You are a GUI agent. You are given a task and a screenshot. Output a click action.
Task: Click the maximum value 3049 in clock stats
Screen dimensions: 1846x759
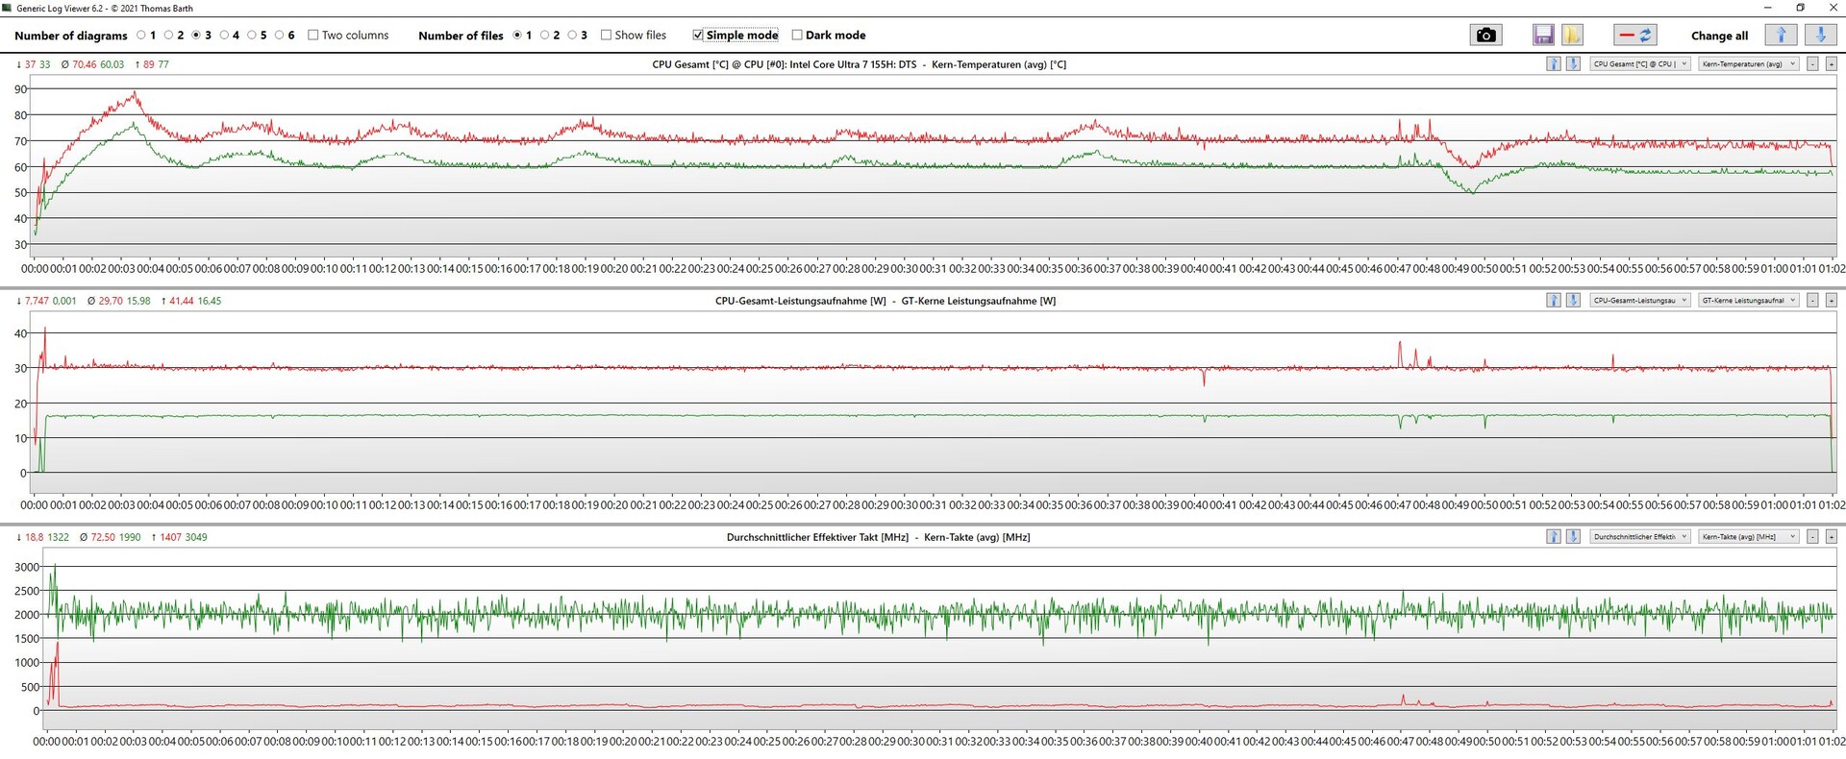point(196,537)
